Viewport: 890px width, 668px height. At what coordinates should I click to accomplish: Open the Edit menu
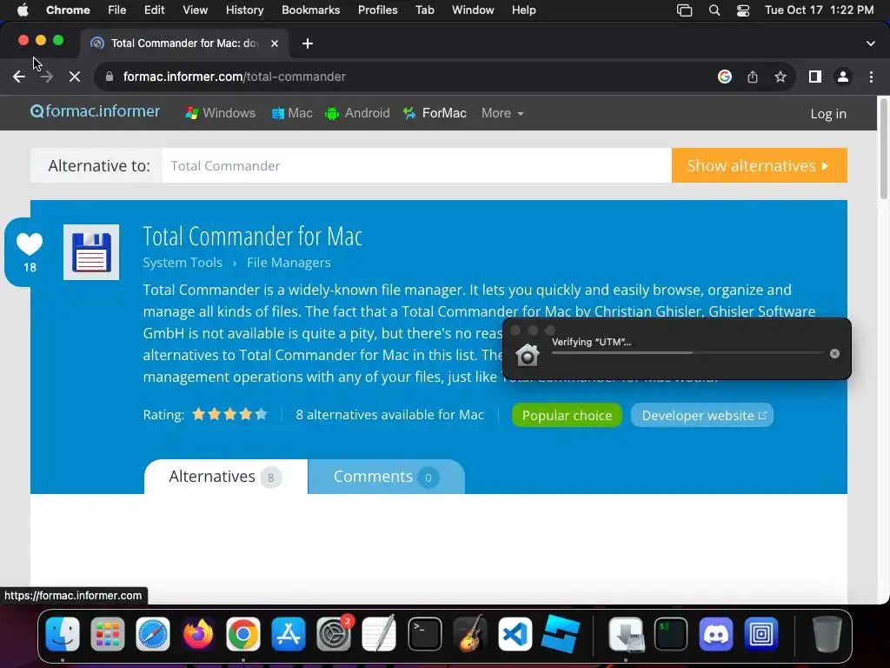click(x=154, y=10)
